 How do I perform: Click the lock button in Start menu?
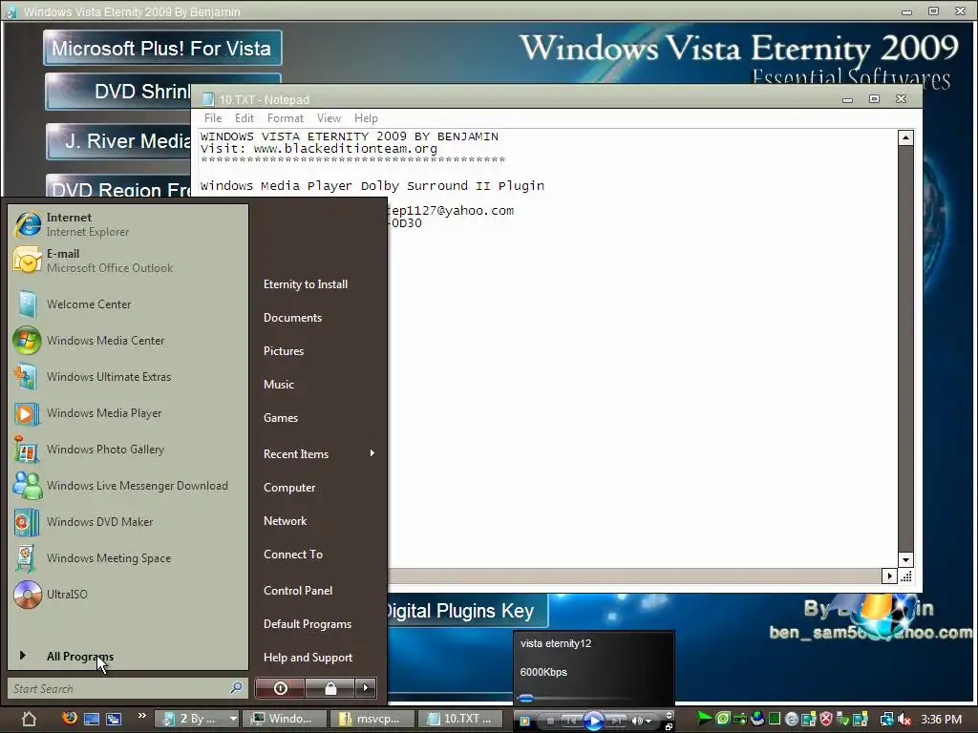coord(330,688)
